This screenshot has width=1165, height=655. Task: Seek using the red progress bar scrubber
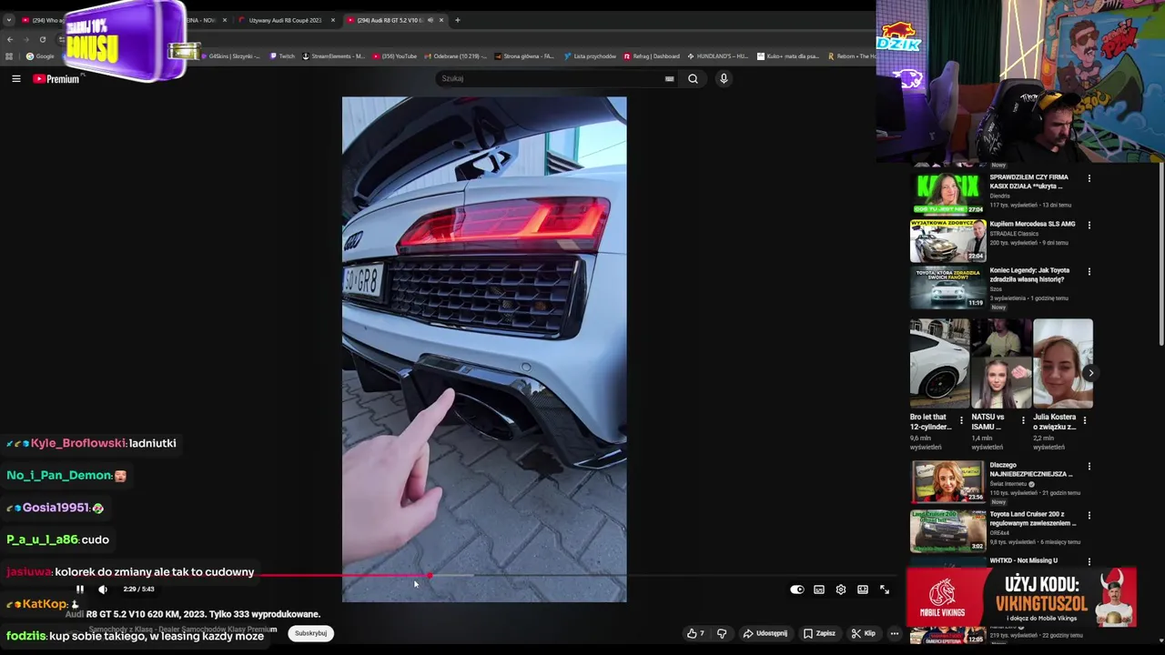tap(430, 575)
